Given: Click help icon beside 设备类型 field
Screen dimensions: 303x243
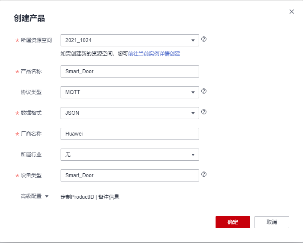Looking at the screenshot, I should coord(204,174).
